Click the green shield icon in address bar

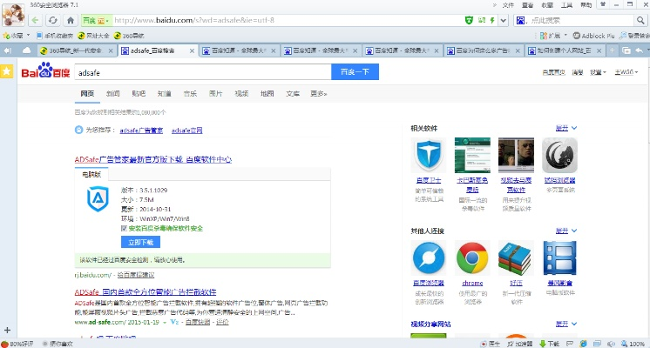[469, 20]
